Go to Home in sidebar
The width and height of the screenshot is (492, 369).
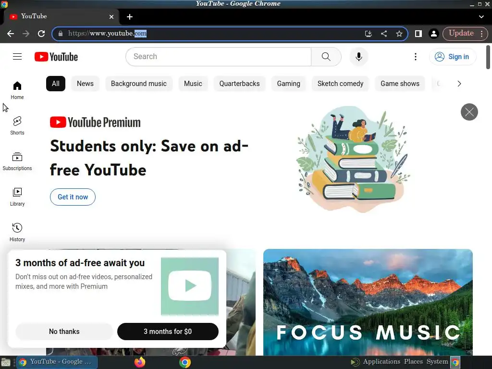[17, 90]
